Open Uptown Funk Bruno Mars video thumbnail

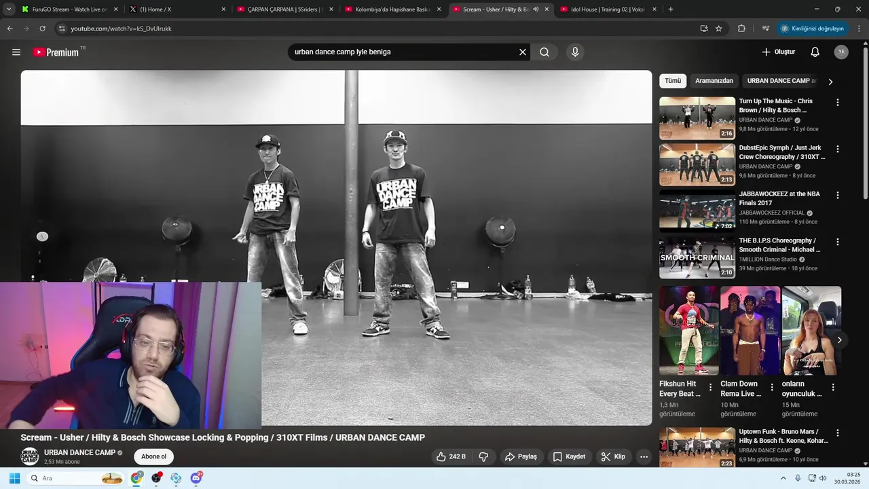697,448
